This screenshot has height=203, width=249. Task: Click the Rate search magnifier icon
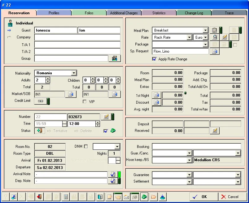click(215, 37)
